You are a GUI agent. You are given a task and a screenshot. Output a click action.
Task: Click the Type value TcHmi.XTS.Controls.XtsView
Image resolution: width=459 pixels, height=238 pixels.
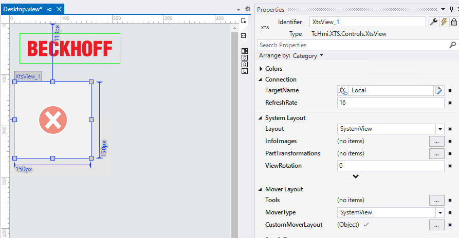[349, 34]
